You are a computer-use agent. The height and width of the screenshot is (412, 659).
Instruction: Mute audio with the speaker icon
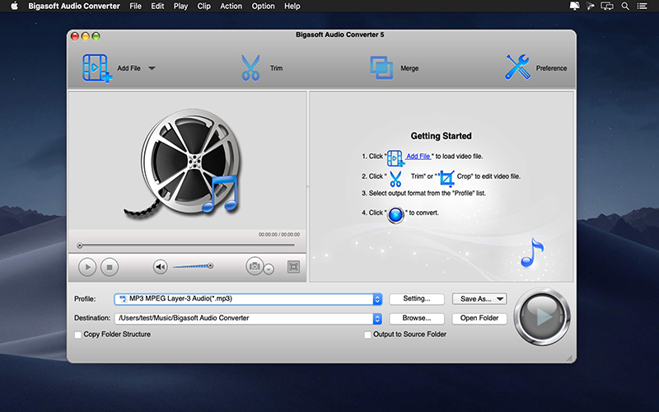click(160, 266)
